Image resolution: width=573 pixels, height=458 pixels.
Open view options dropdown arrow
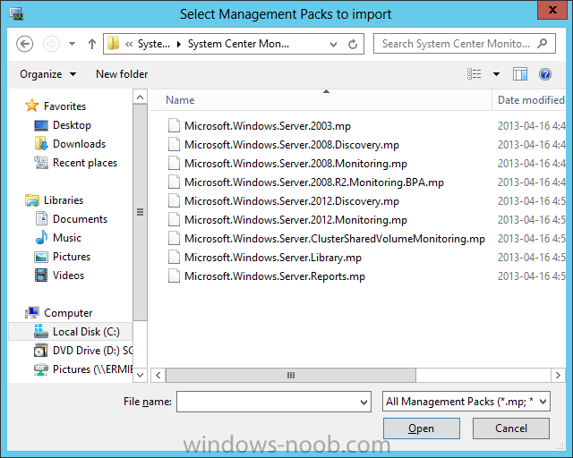496,74
